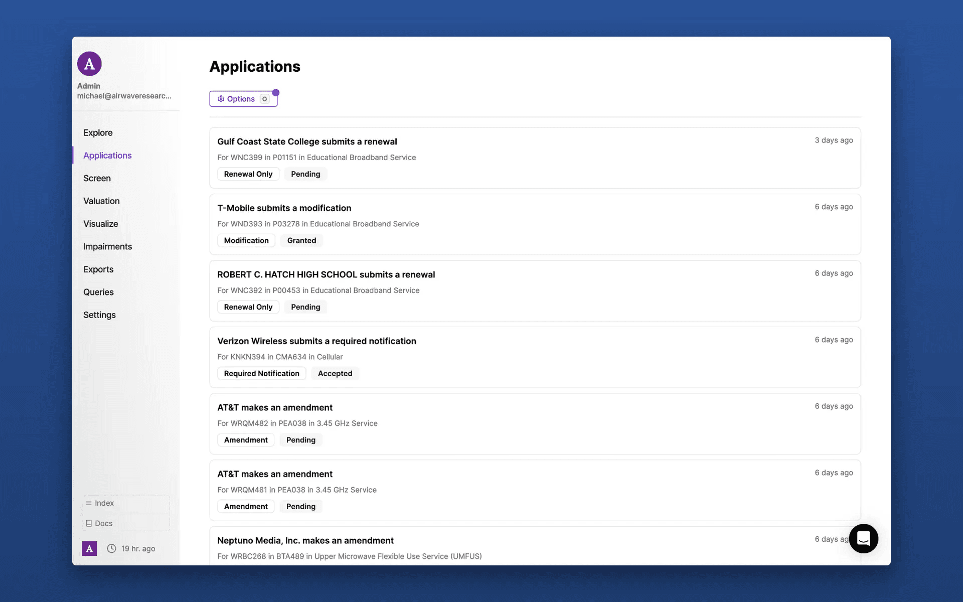Open the chat support bubble
This screenshot has width=963, height=602.
click(x=864, y=538)
